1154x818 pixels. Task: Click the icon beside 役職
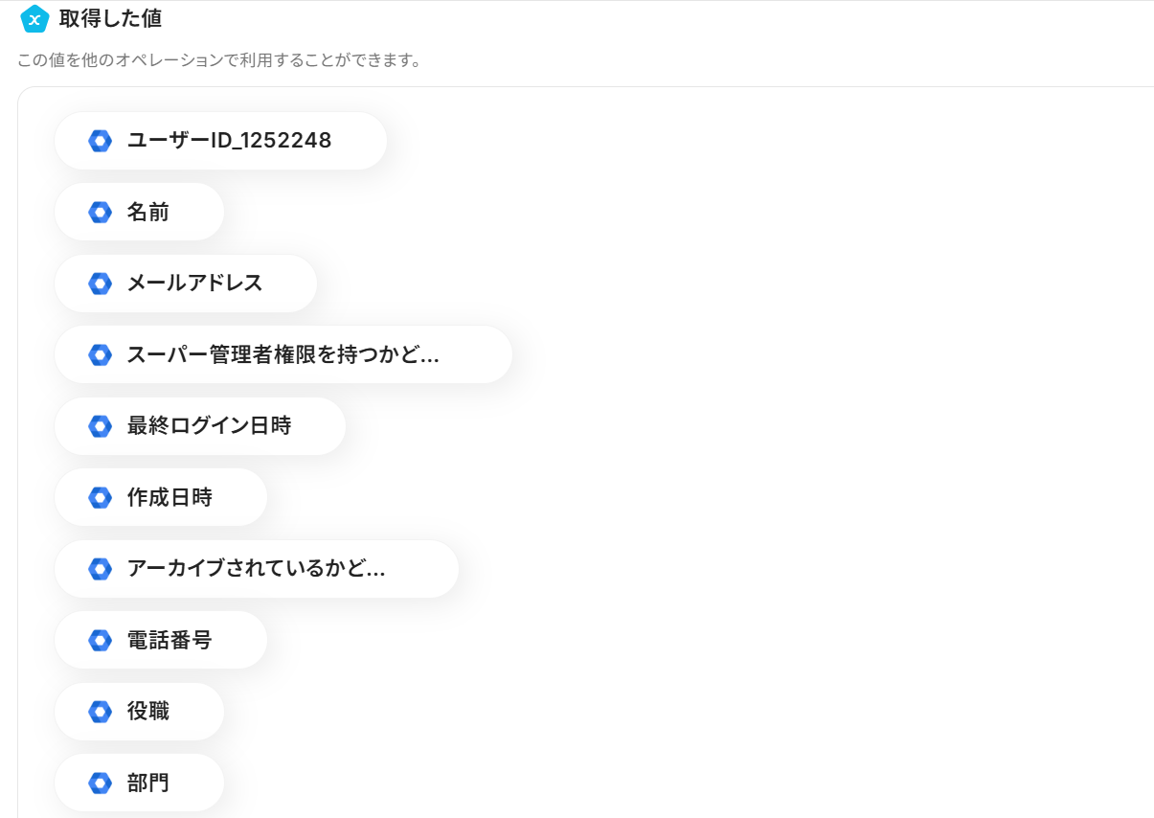(x=100, y=712)
